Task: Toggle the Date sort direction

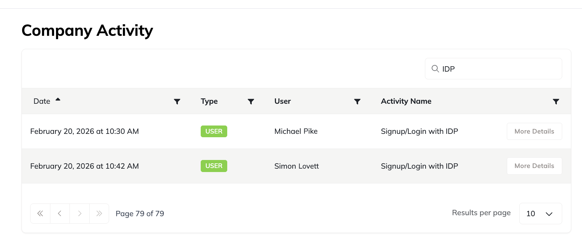Action: pos(57,99)
